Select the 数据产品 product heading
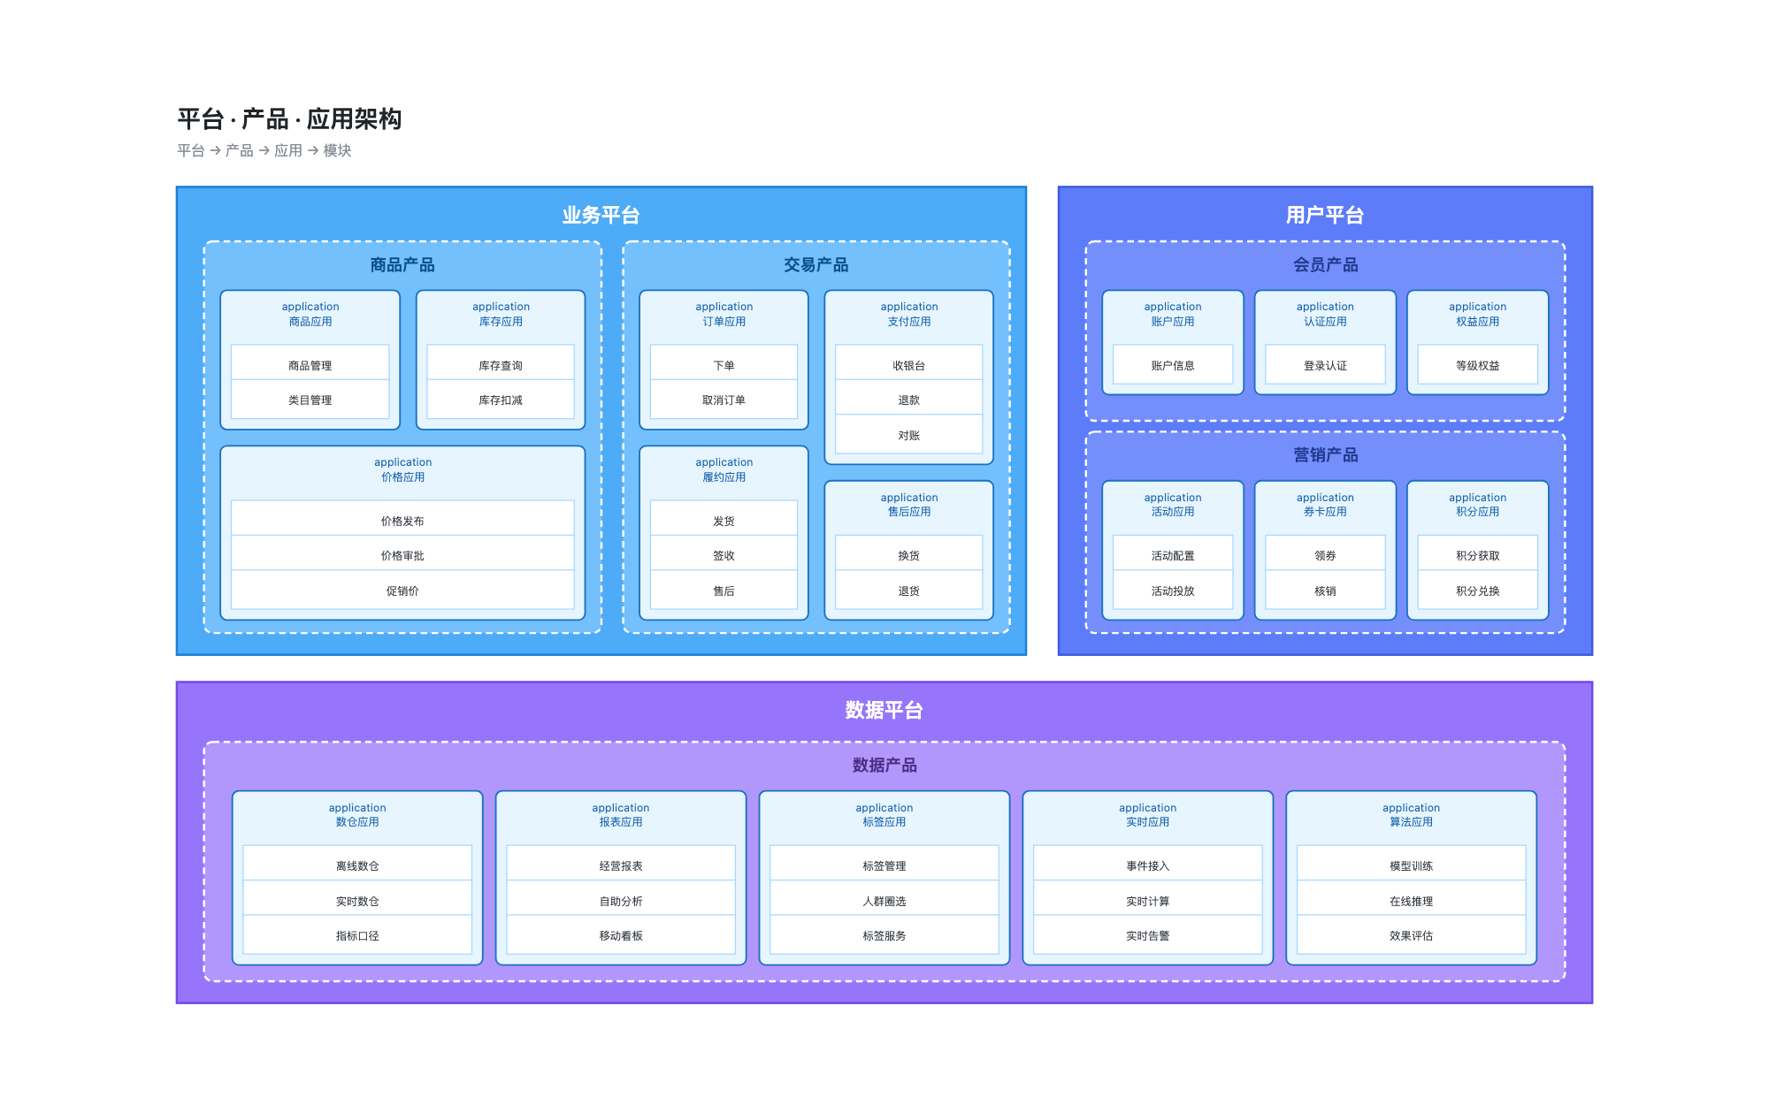Screen dimensions: 1769x1105 pos(884,765)
